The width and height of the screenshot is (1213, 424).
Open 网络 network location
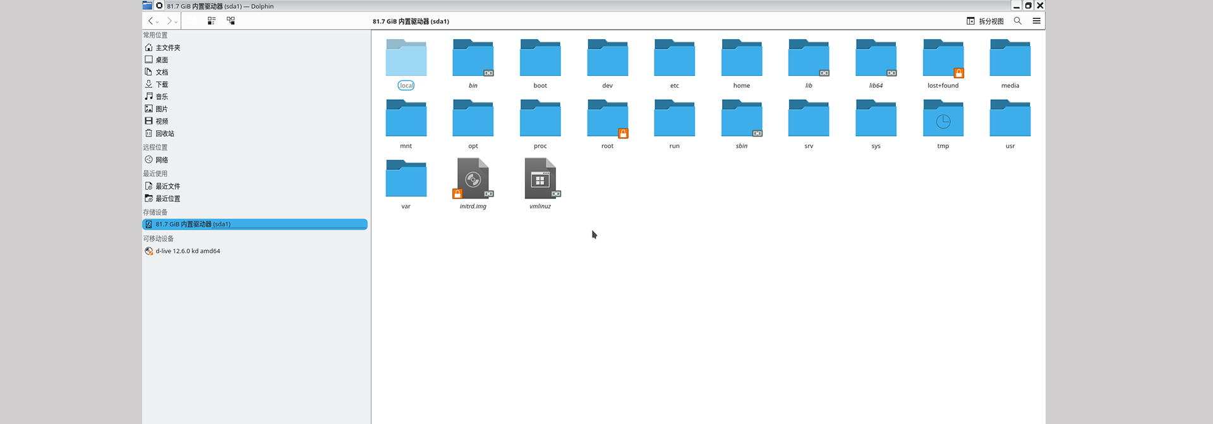coord(162,160)
